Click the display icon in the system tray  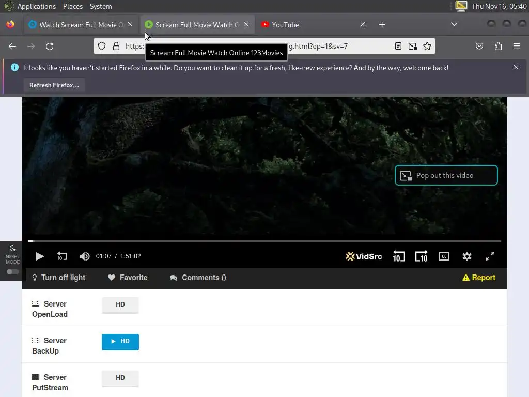click(x=461, y=6)
